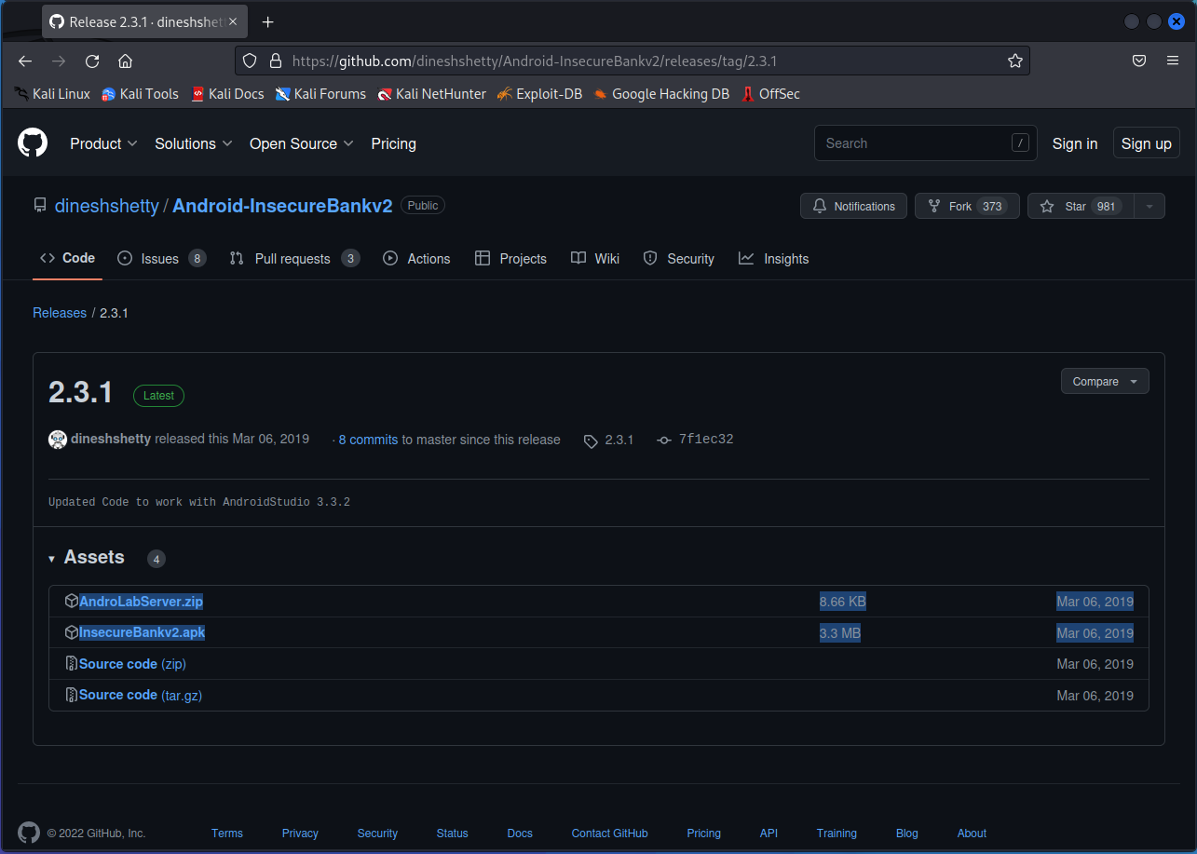Screen dimensions: 1197x854
Task: Switch to the Code tab
Action: pos(67,258)
